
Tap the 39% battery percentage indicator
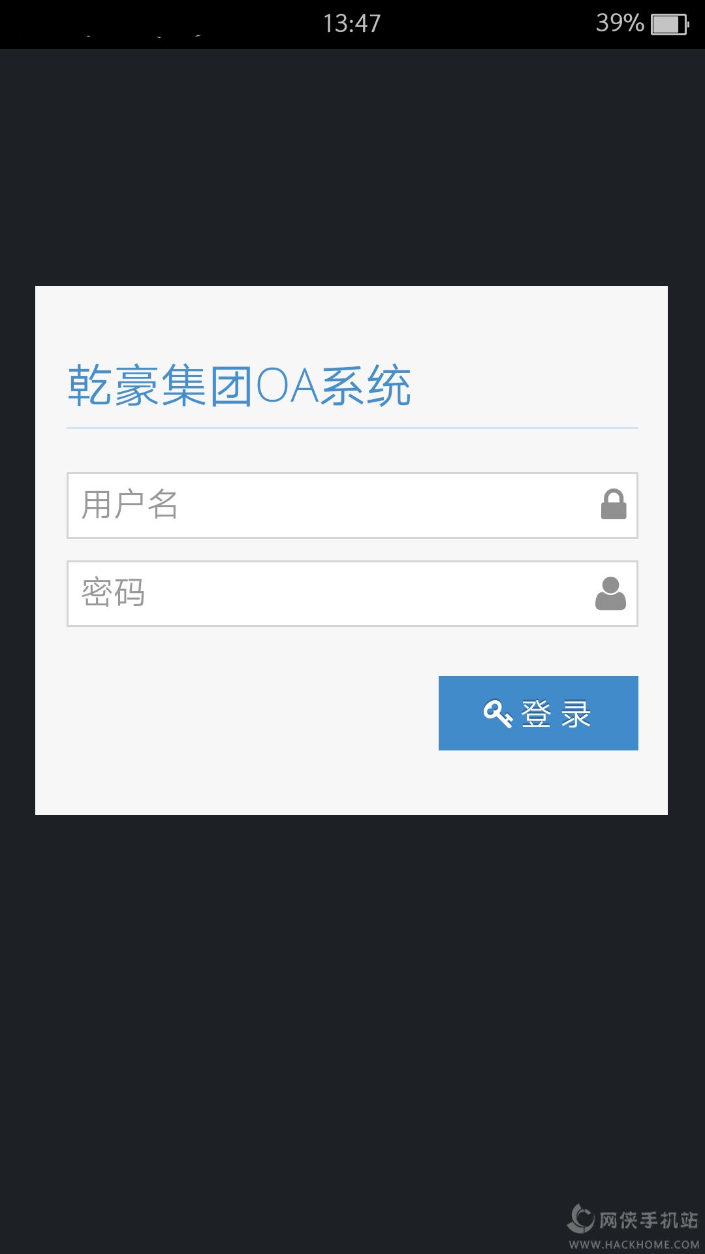[x=619, y=24]
